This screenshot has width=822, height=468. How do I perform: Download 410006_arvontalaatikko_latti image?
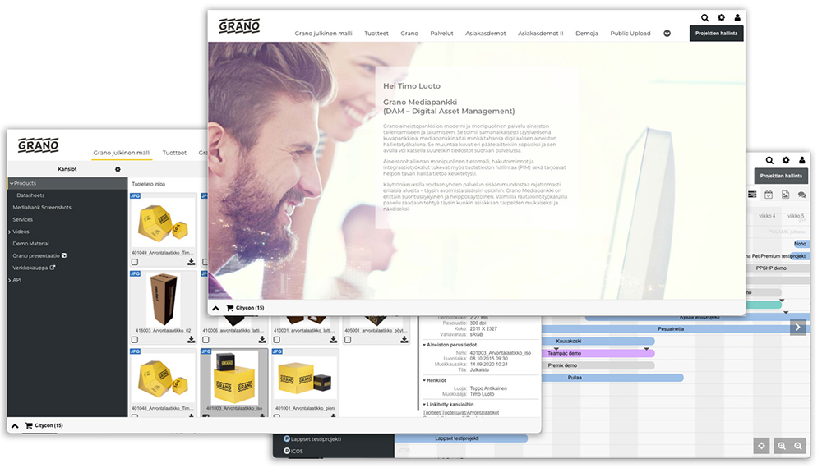[x=262, y=340]
